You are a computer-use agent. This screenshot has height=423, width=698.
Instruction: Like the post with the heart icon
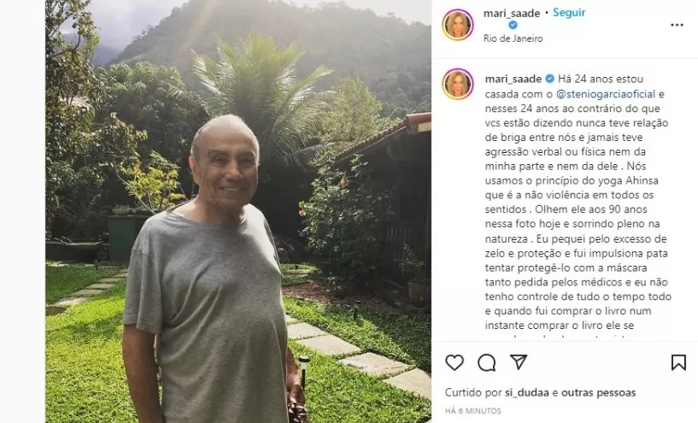pos(454,363)
